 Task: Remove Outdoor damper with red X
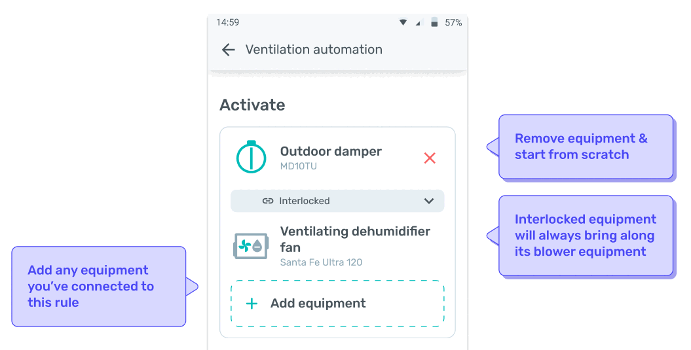coord(430,158)
